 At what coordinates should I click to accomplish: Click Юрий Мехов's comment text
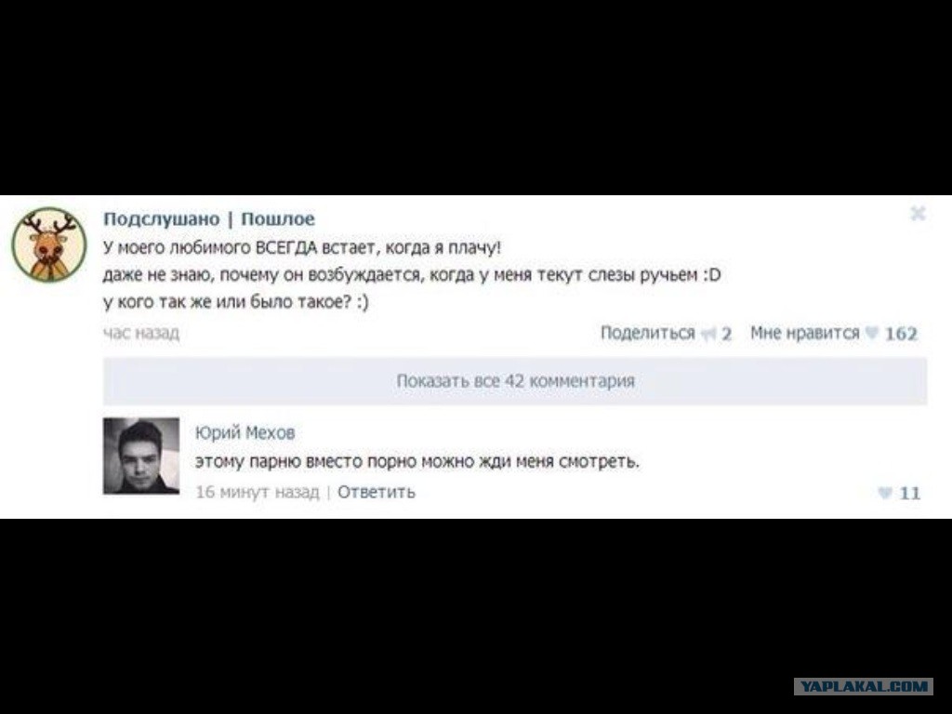[417, 462]
